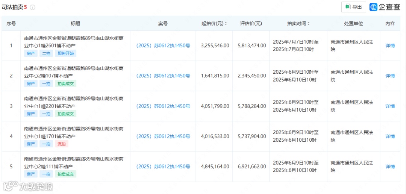Open 详情 for the 2幢107铺 row
Viewport: 406px width, 194px height.
(390, 76)
